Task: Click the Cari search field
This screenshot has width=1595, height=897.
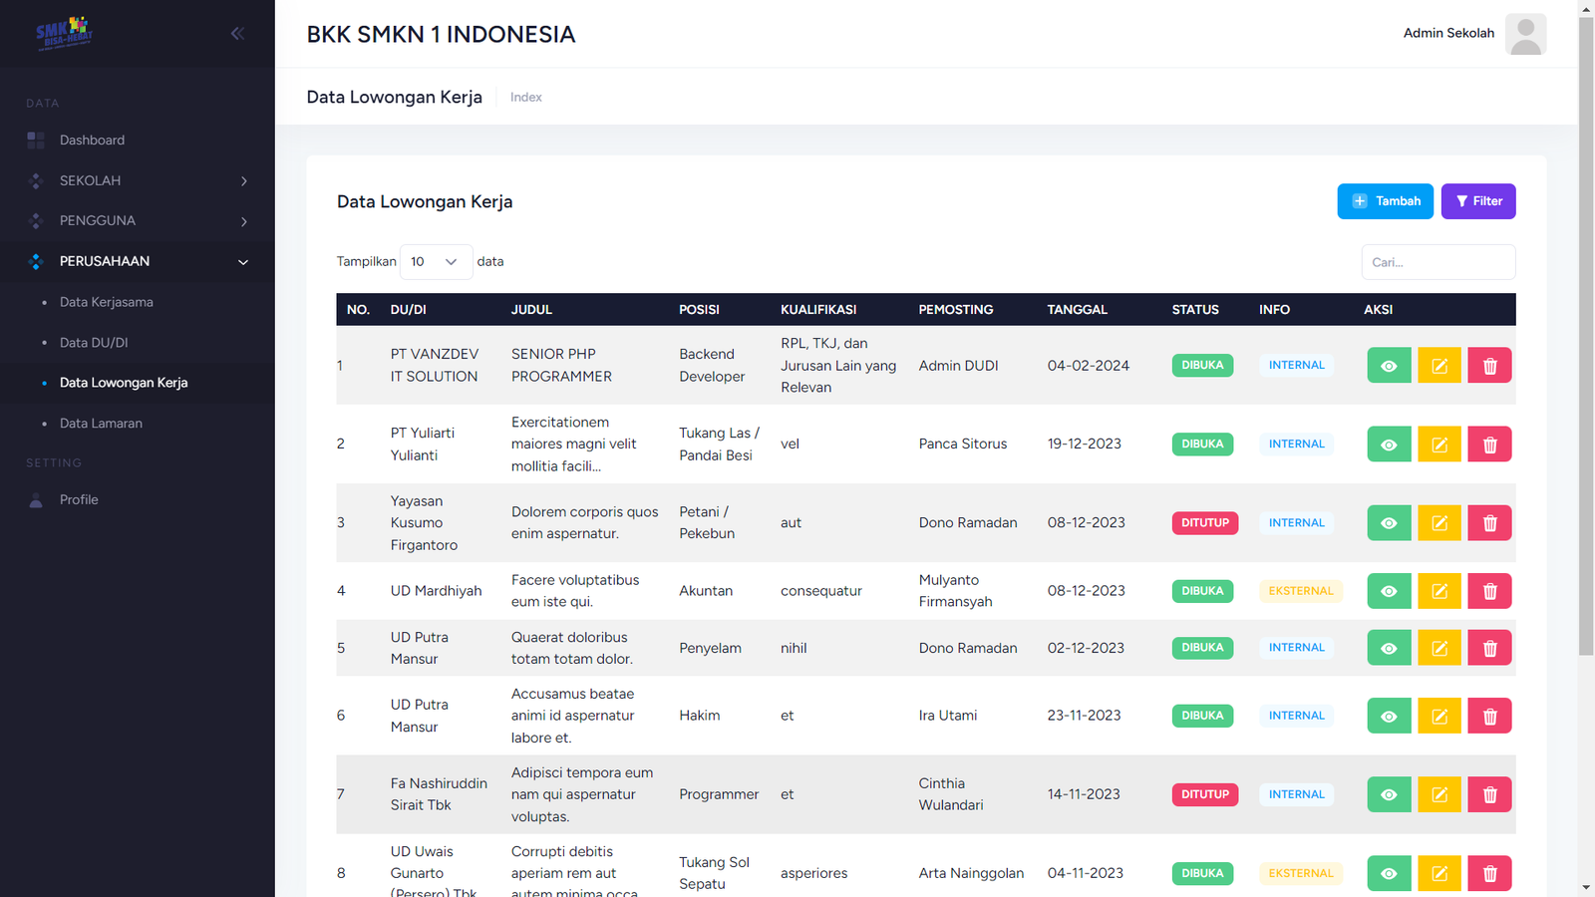Action: pyautogui.click(x=1437, y=262)
